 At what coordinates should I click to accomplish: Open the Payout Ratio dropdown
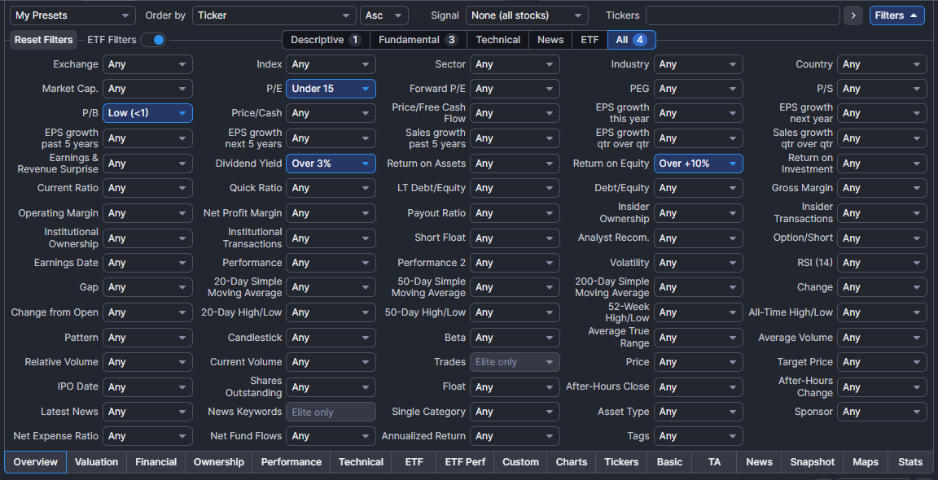pyautogui.click(x=515, y=213)
